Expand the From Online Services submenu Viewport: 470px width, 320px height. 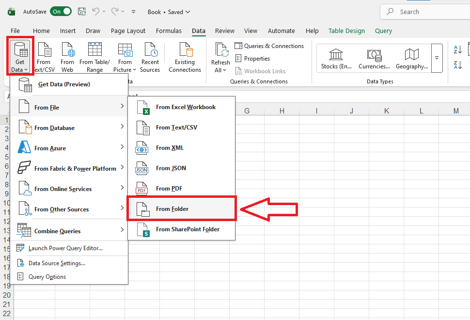(x=69, y=189)
